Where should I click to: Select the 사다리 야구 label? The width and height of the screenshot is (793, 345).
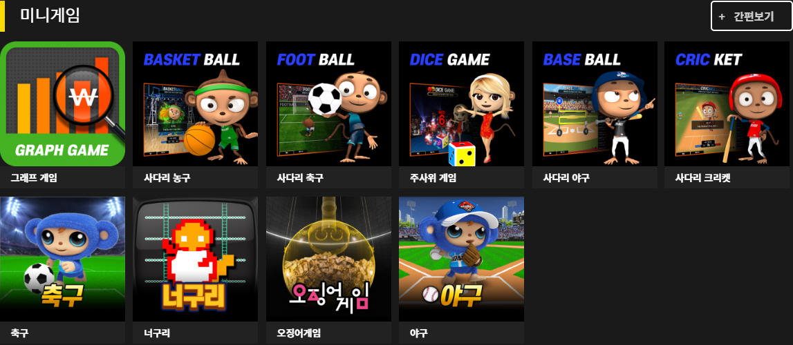(566, 178)
